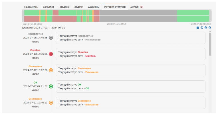Screen dimensions: 216x114
Task: Open the calendar date range picker
Action: point(198,28)
